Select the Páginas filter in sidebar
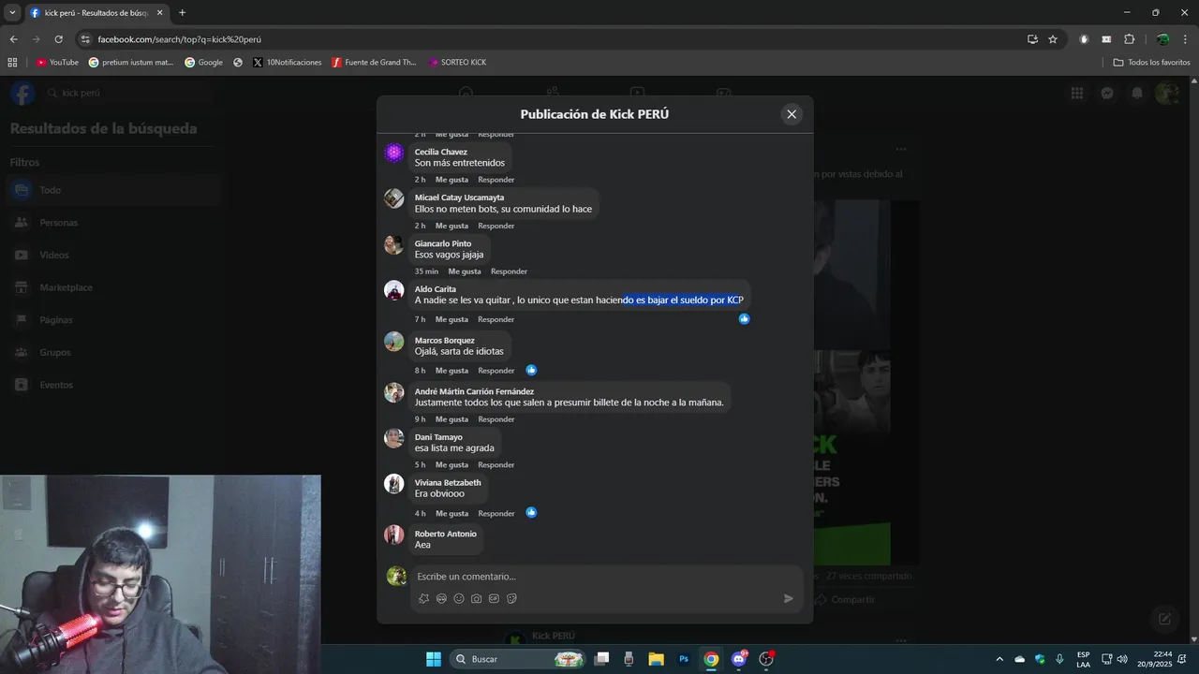Screen dimensions: 1199x674 (112, 320)
